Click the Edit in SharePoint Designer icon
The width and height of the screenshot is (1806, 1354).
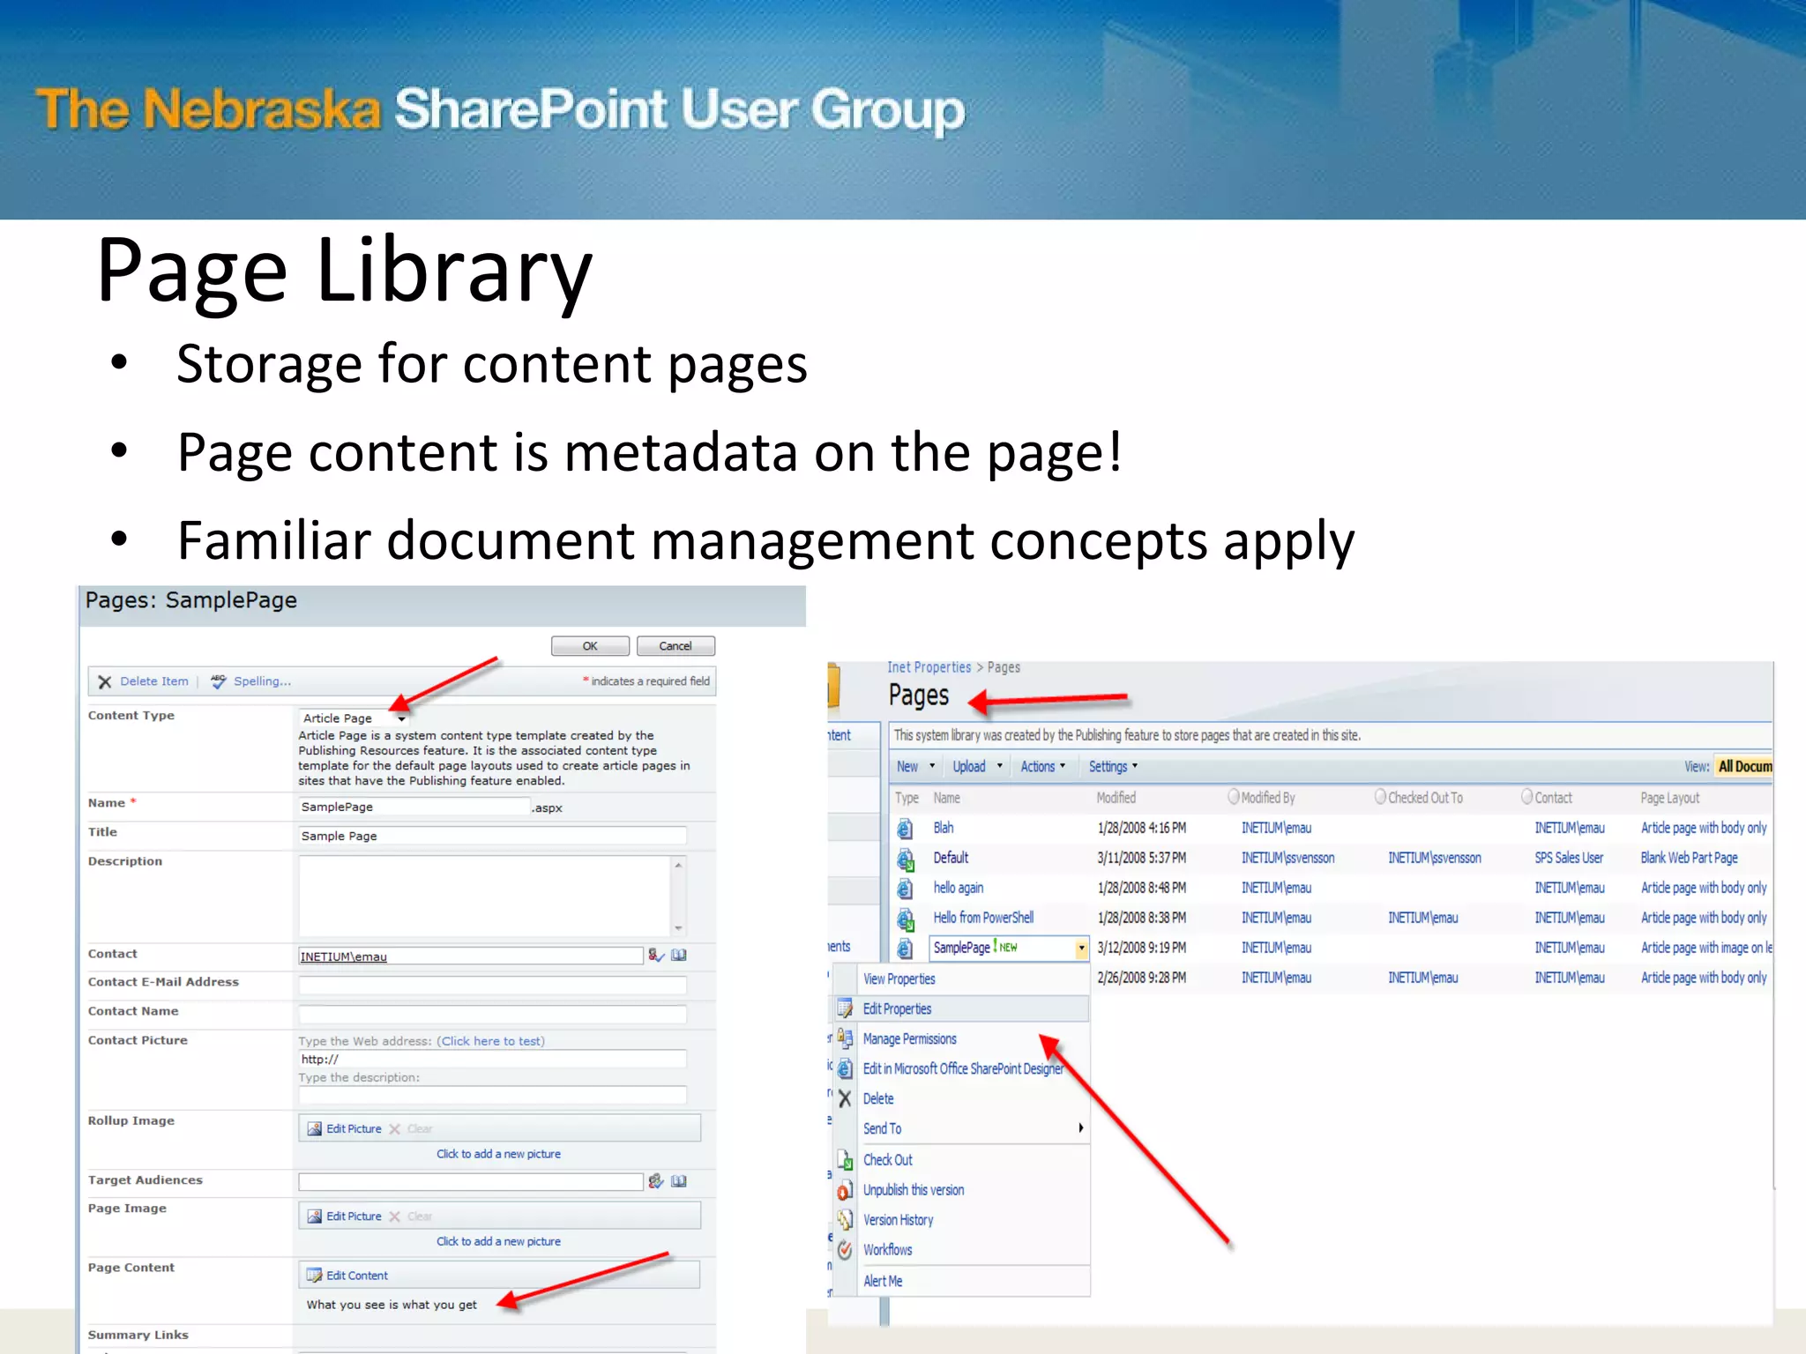[845, 1068]
